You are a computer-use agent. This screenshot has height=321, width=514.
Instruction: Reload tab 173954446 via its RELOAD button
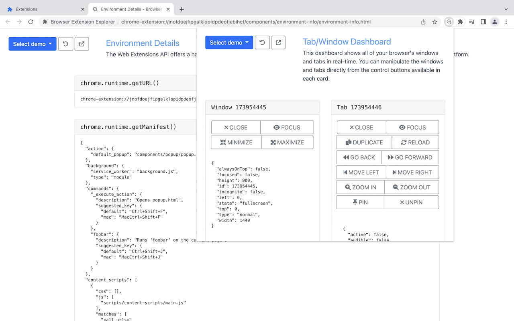415,142
